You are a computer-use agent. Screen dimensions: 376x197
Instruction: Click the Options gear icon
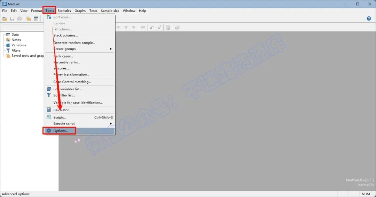[x=49, y=131]
